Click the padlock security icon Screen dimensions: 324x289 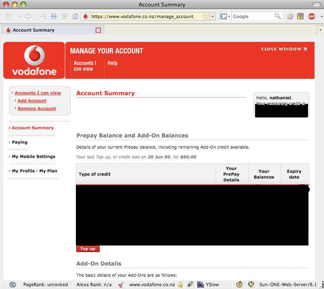pyautogui.click(x=180, y=284)
